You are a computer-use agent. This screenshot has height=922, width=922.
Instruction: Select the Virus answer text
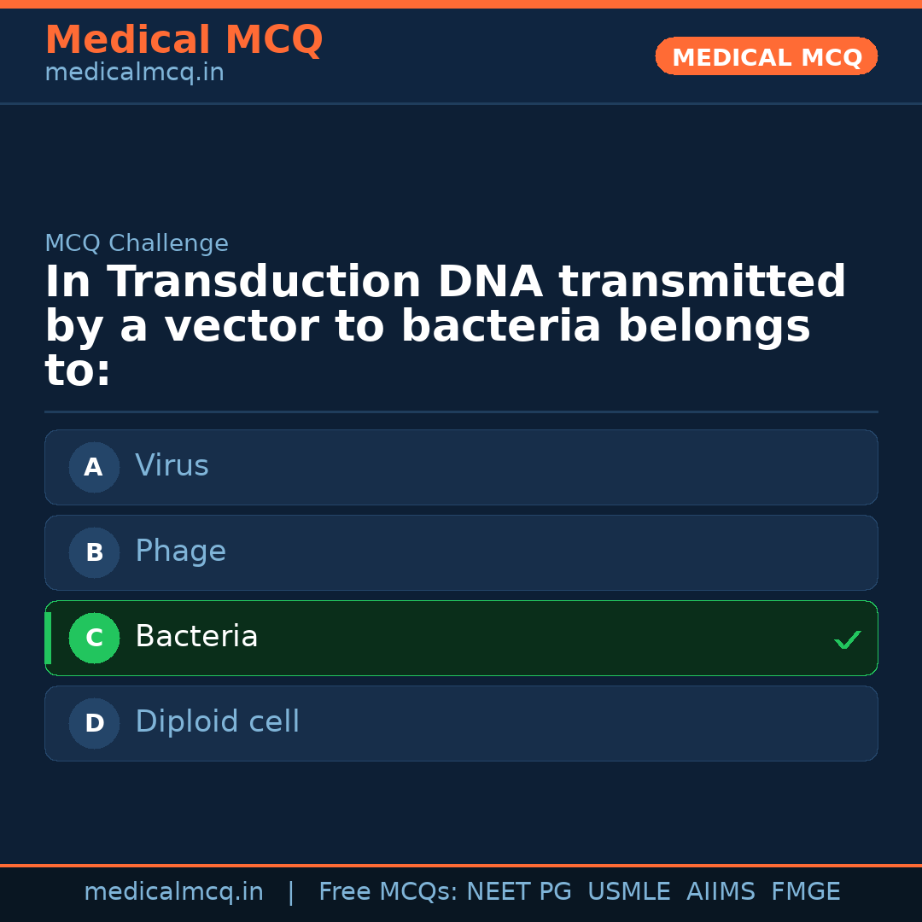point(172,466)
